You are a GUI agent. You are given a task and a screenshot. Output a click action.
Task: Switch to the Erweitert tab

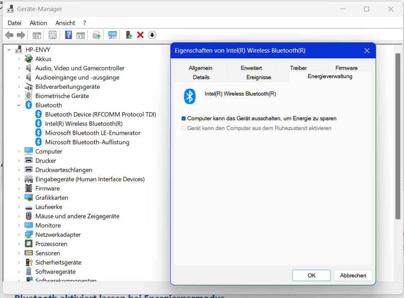[251, 68]
